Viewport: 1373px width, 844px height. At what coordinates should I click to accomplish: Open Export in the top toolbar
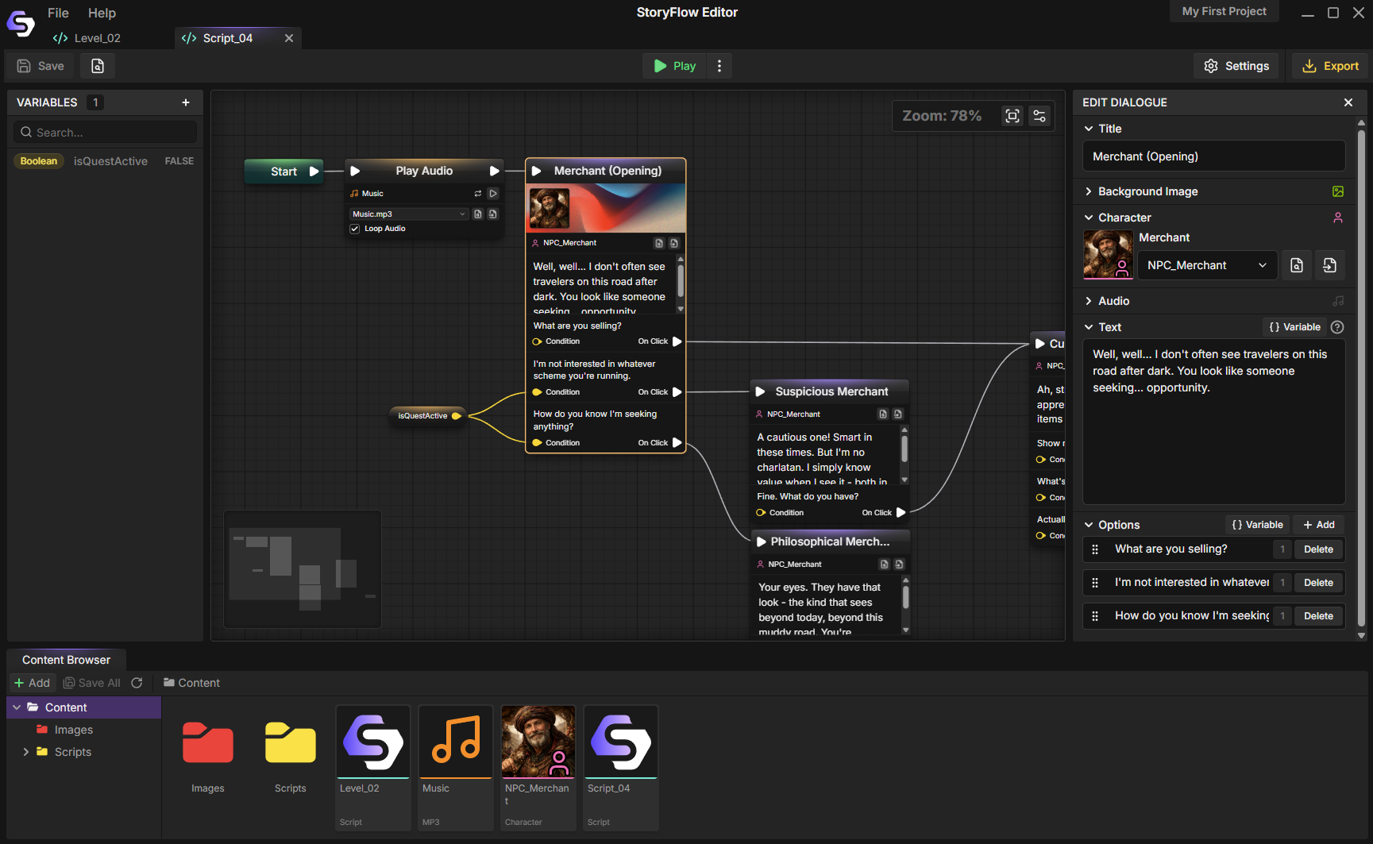tap(1329, 65)
